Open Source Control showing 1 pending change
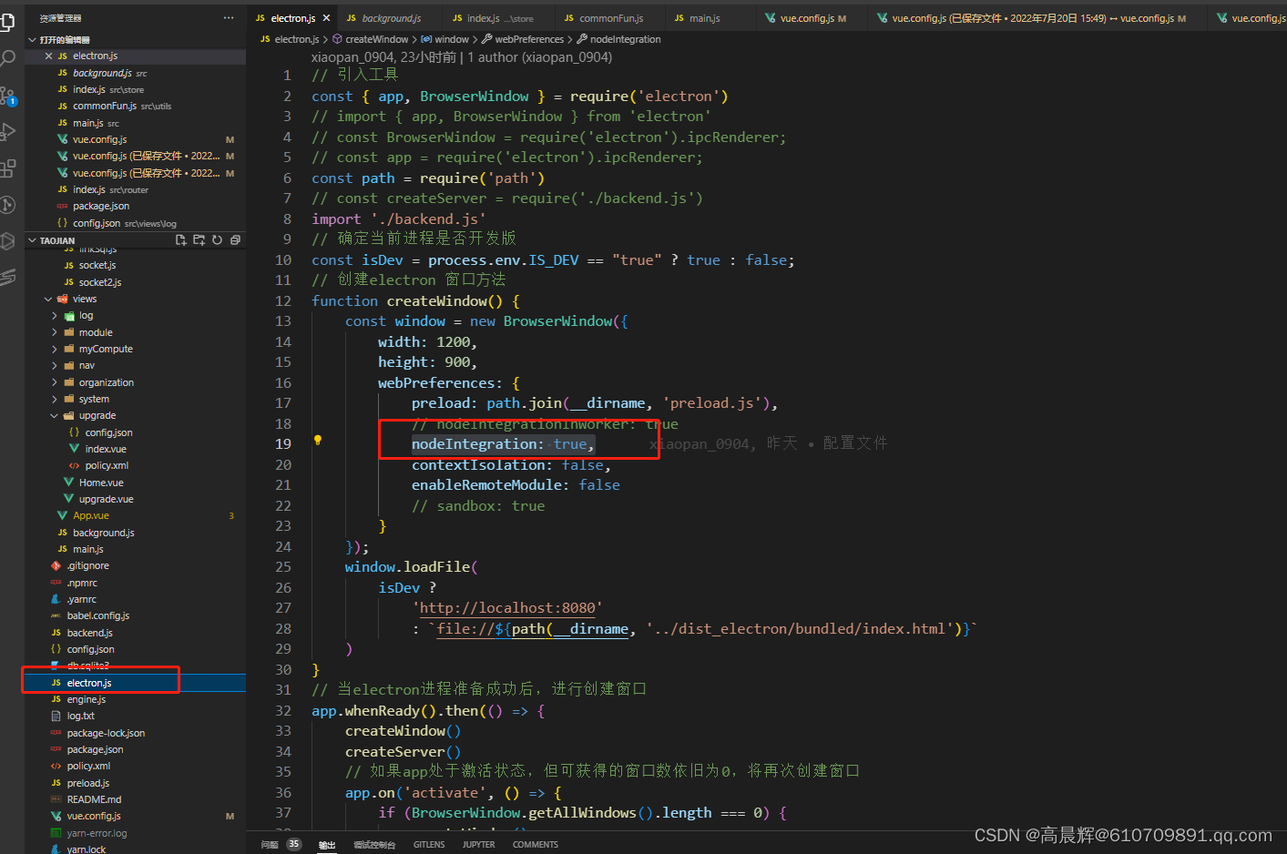 (9, 94)
